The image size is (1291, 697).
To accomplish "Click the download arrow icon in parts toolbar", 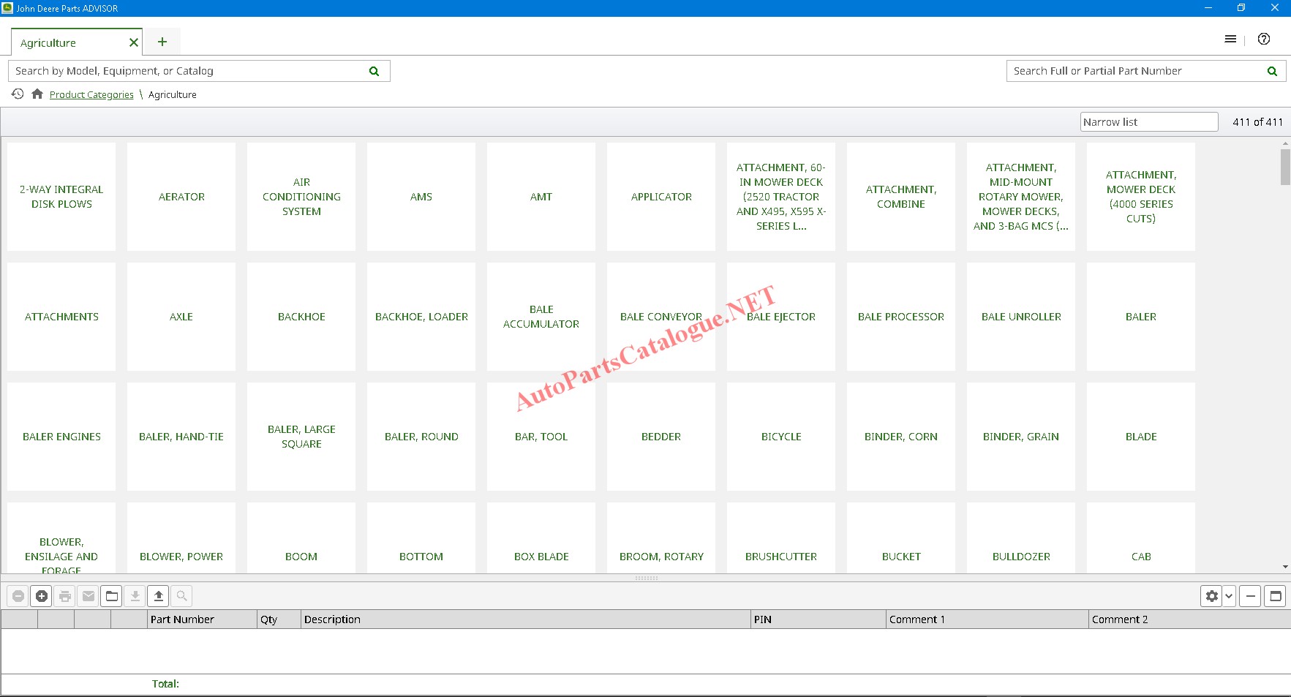I will coord(135,596).
